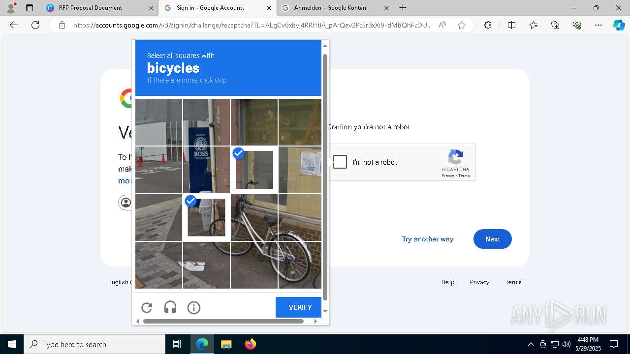Open reCAPTCHA Privacy link
630x354 pixels.
(x=447, y=176)
